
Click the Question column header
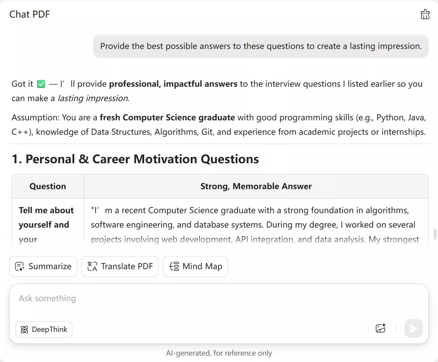coord(48,186)
